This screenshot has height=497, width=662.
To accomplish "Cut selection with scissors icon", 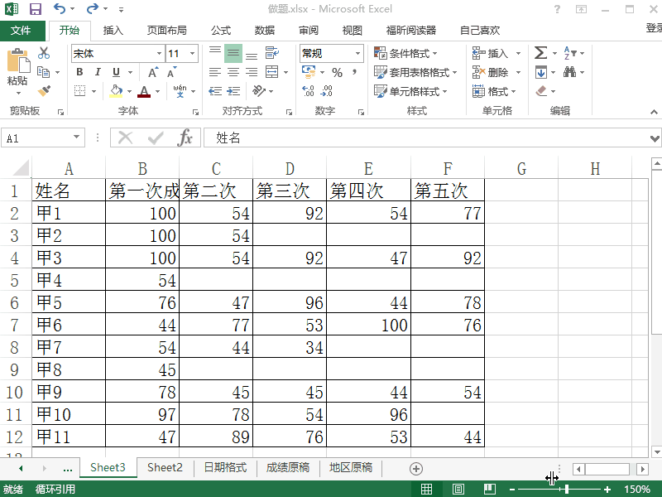I will 44,53.
